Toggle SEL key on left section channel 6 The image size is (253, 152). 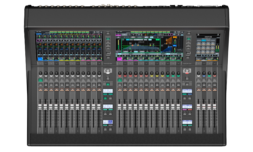[67, 80]
